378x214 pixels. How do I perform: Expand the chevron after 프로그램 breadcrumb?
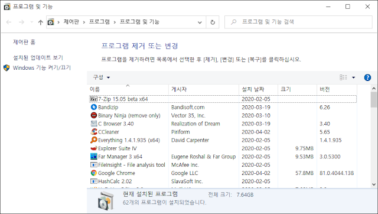[x=115, y=22]
